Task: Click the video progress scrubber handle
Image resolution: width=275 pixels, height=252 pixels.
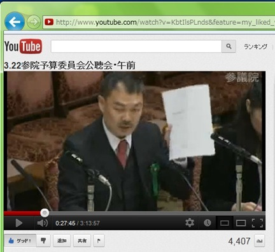Action: pos(45,212)
